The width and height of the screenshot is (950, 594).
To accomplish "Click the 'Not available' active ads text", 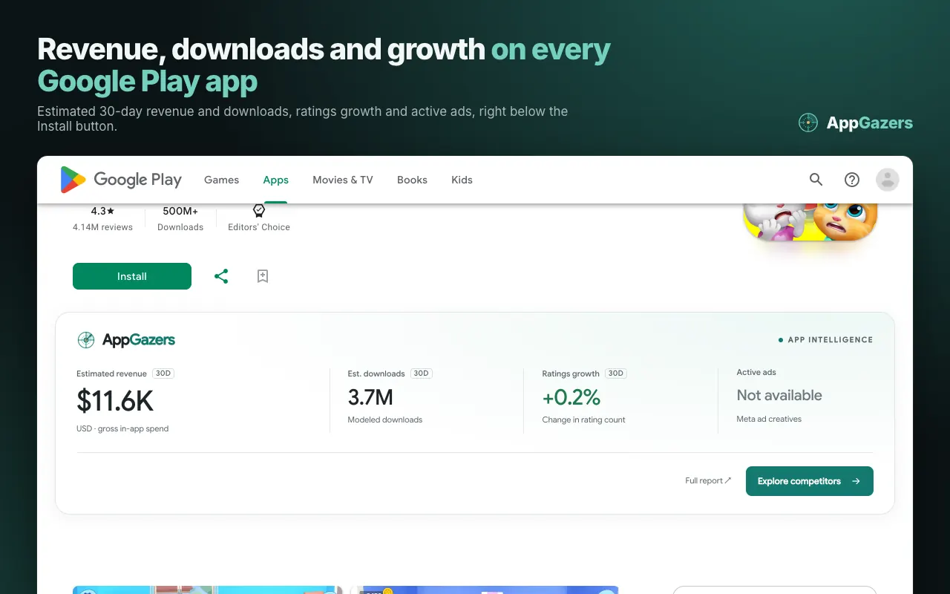I will click(779, 396).
